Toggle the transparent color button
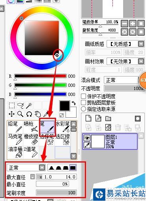Screen dimensions: 146x201 point(62,115)
